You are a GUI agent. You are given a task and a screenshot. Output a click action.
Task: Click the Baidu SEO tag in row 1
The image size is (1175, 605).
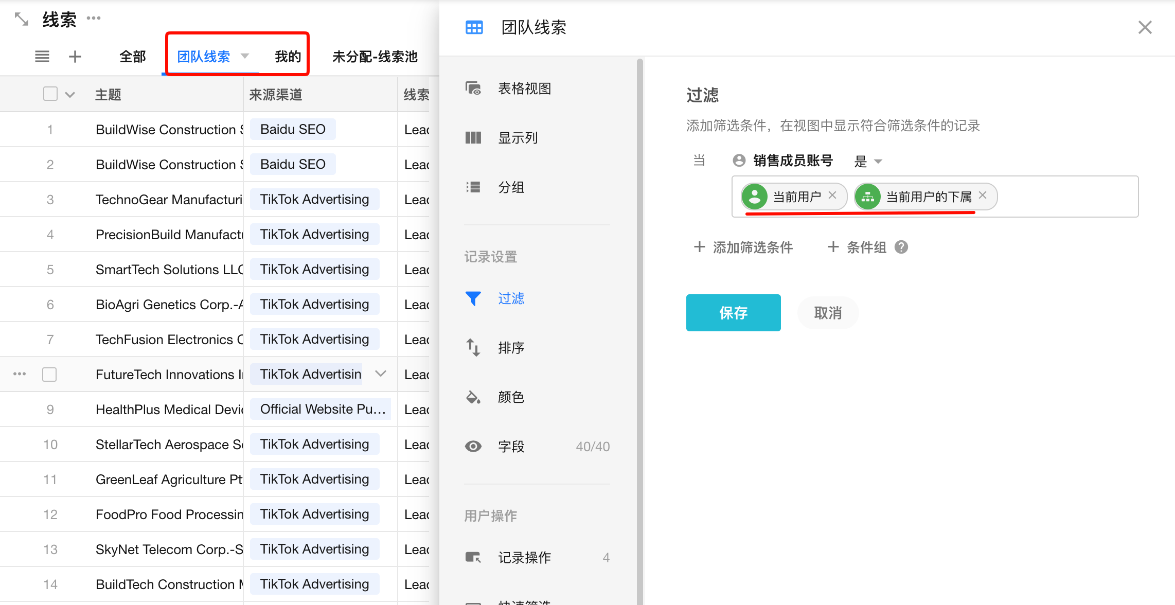click(x=293, y=129)
